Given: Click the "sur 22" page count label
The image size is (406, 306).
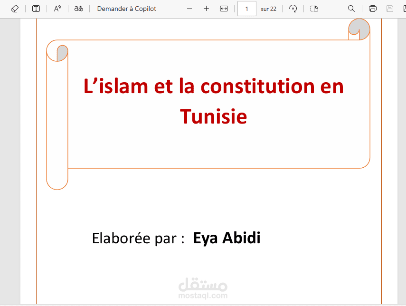Looking at the screenshot, I should [x=268, y=9].
